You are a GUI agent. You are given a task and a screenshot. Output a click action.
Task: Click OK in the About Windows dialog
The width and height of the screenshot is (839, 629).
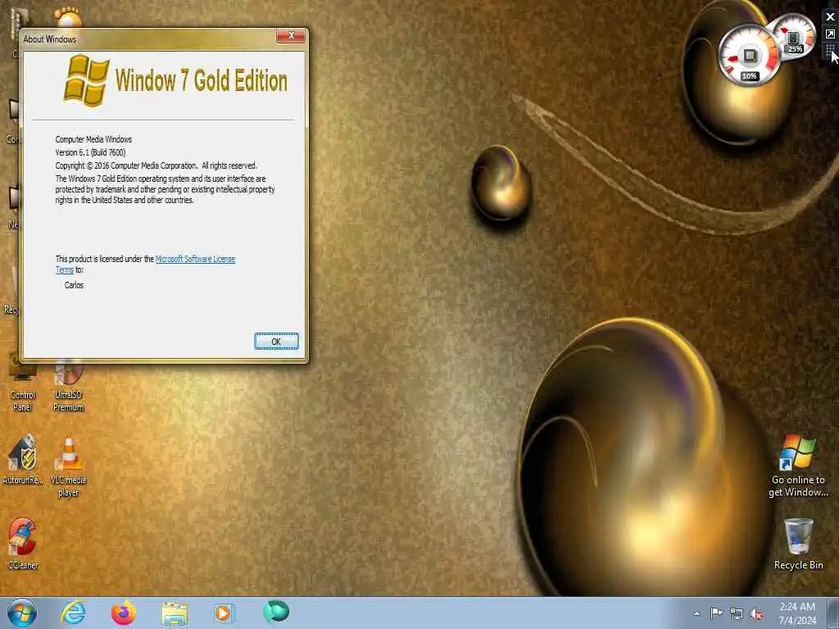(276, 342)
